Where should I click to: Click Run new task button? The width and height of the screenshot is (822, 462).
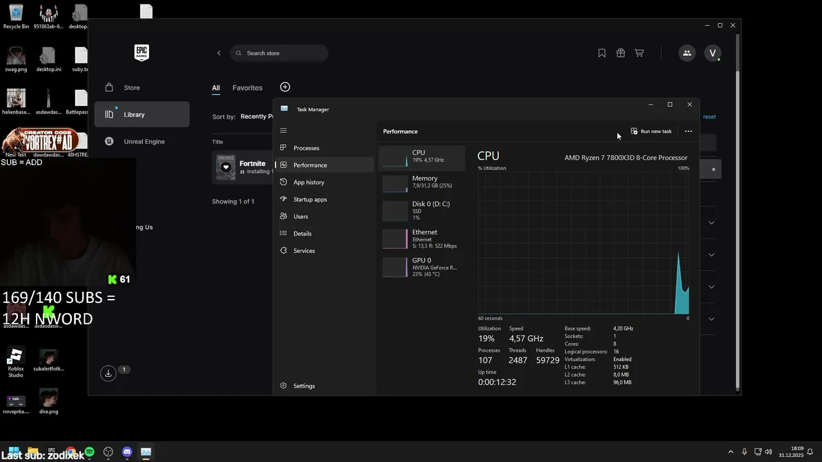click(x=651, y=132)
